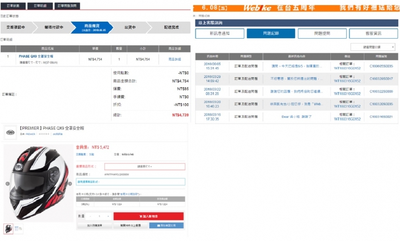Click the 配送完成 status step

pyautogui.click(x=172, y=28)
